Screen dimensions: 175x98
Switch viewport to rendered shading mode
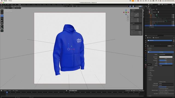click(x=142, y=6)
